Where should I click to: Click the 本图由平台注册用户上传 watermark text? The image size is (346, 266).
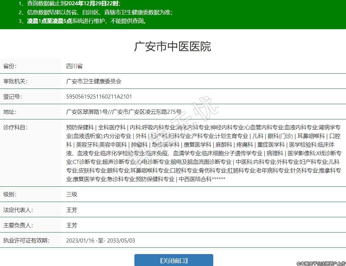321,263
